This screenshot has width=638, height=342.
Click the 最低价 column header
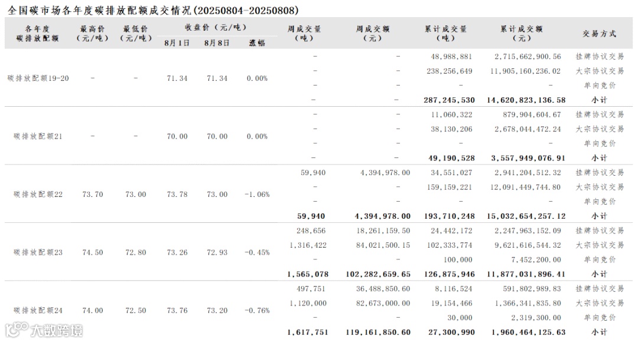pyautogui.click(x=135, y=33)
